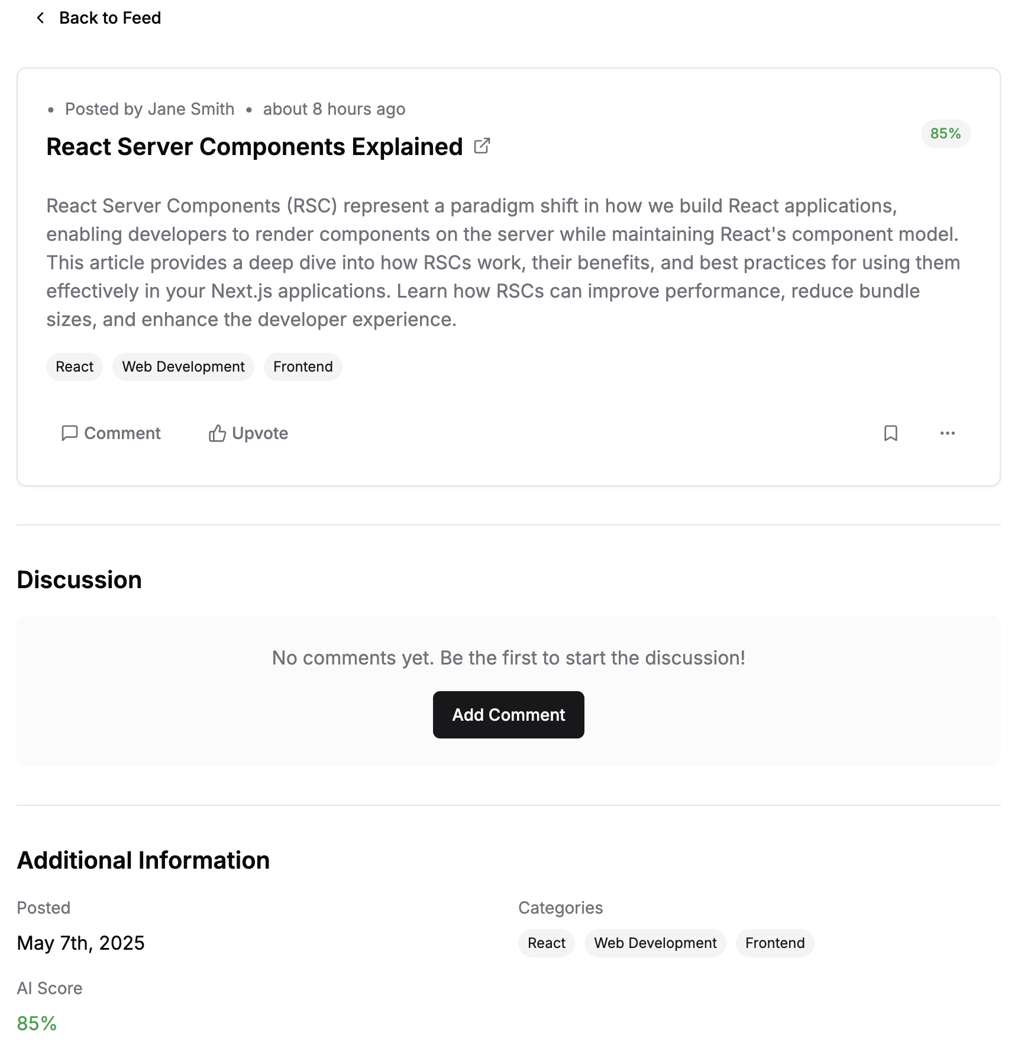
Task: Open the three-dot more options menu
Action: (x=947, y=433)
